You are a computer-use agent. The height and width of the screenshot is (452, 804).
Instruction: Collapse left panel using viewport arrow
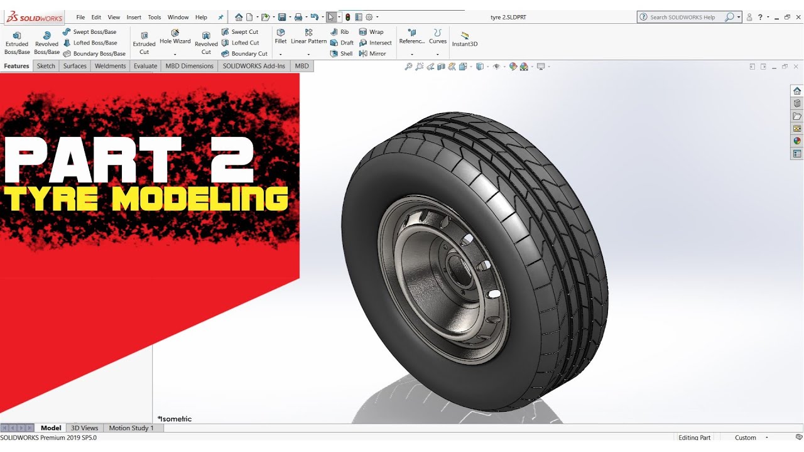click(752, 67)
